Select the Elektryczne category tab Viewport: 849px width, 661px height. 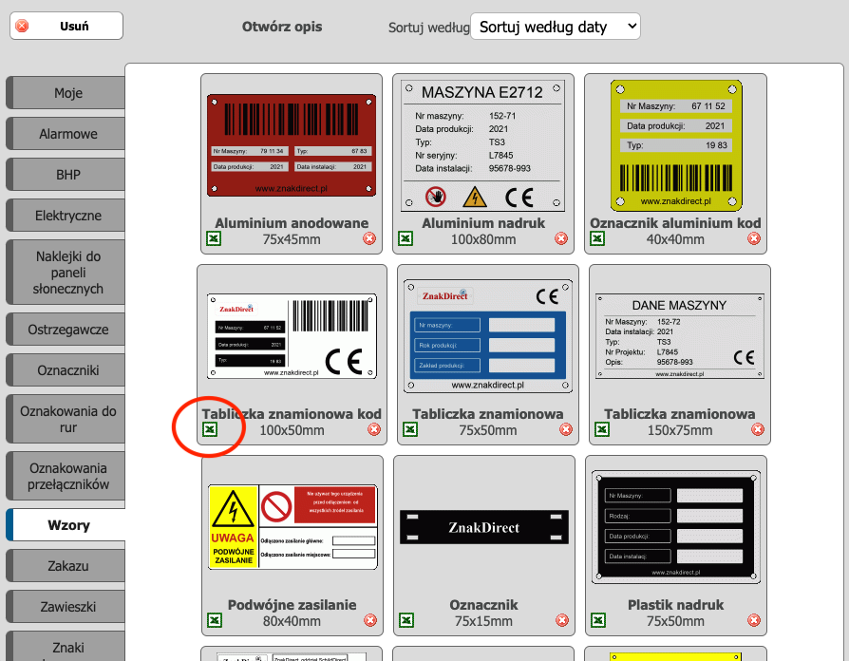pos(66,216)
